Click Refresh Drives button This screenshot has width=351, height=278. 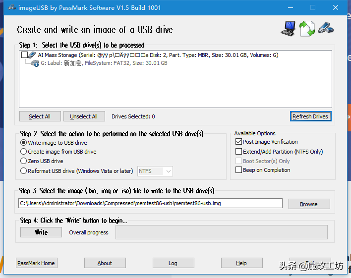point(310,116)
